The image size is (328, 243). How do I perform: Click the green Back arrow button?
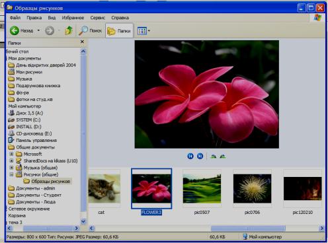pos(15,30)
